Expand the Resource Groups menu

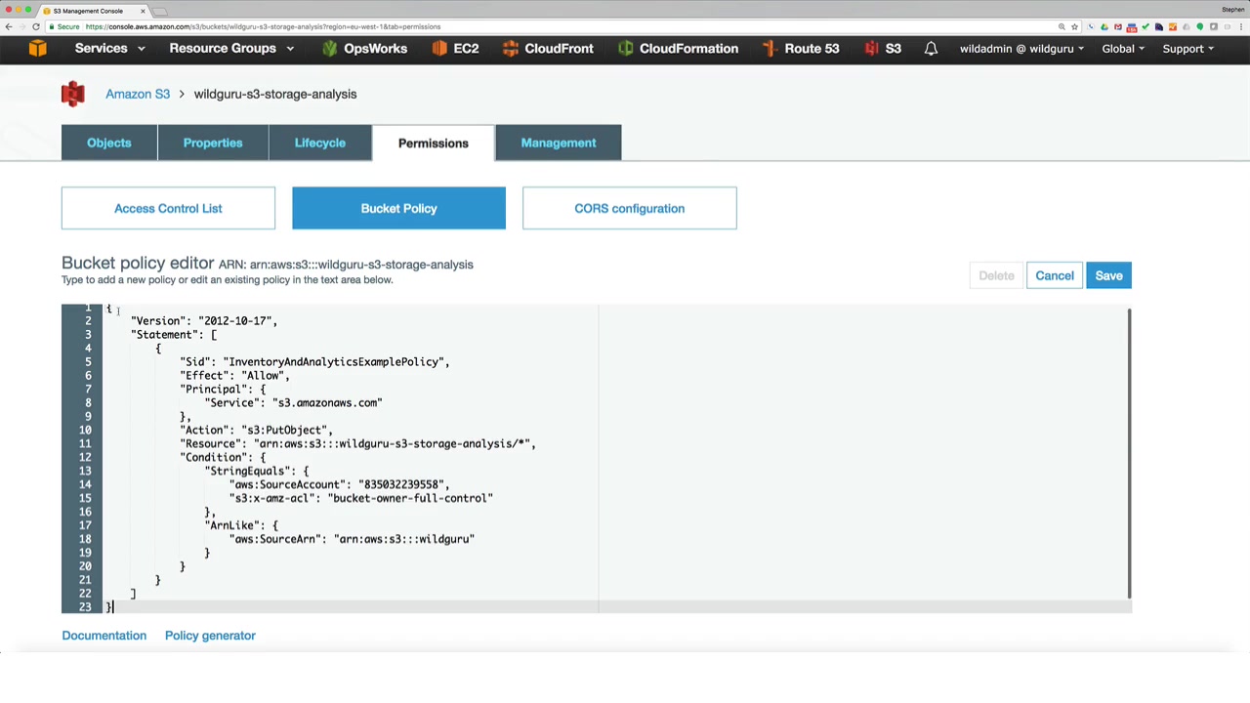click(231, 49)
